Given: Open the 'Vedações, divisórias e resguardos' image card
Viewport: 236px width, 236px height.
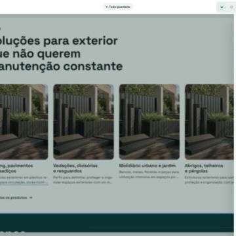Looking at the screenshot, I should coord(83,122).
